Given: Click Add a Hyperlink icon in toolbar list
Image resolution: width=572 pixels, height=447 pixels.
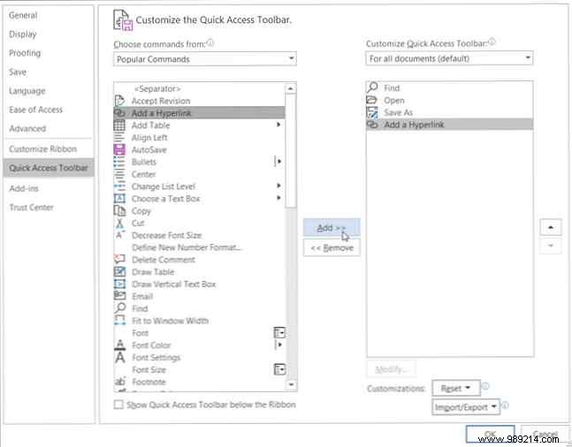Looking at the screenshot, I should (x=372, y=125).
